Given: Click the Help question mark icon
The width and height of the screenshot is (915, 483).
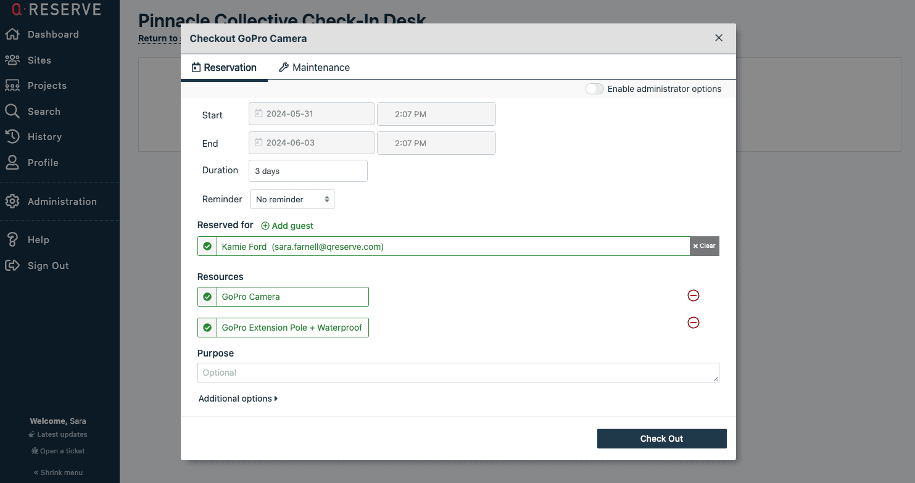Looking at the screenshot, I should (12, 240).
